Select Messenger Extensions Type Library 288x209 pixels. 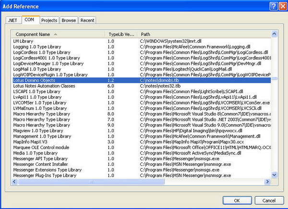point(142,170)
